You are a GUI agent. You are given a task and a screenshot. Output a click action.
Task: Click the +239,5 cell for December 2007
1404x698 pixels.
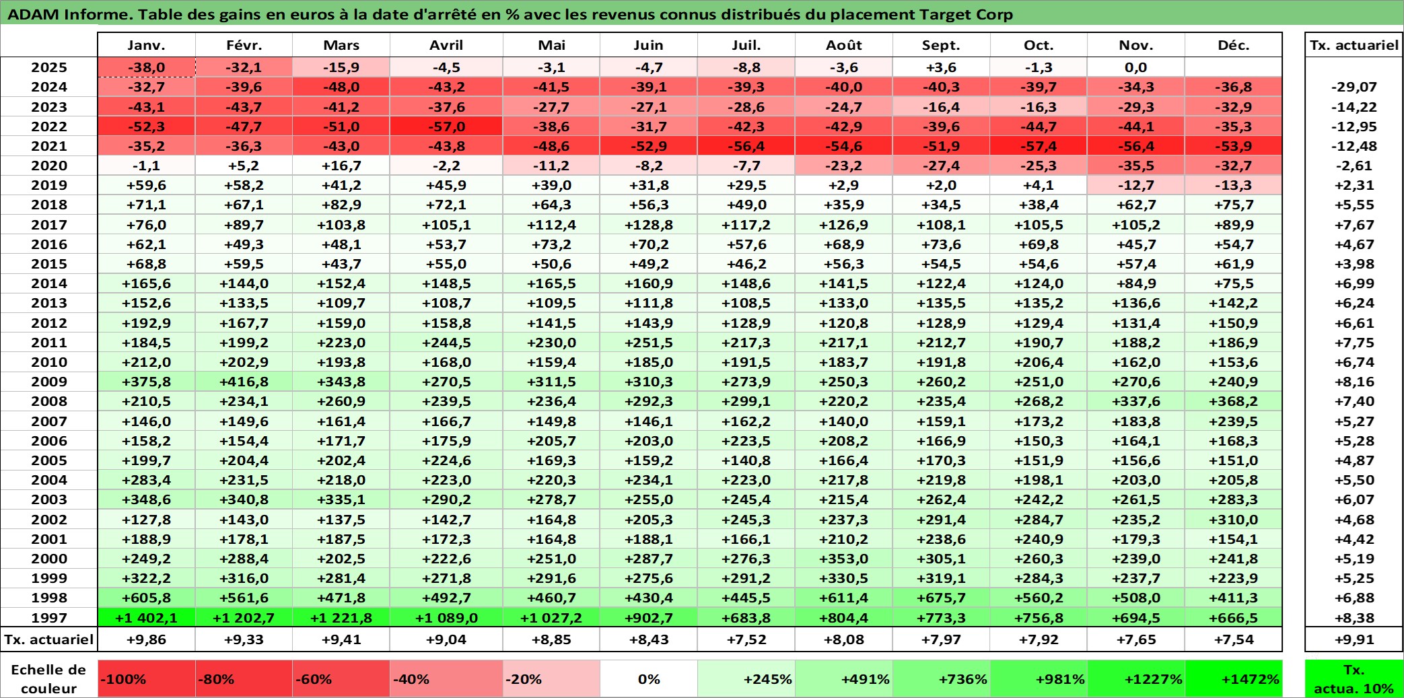point(1234,421)
